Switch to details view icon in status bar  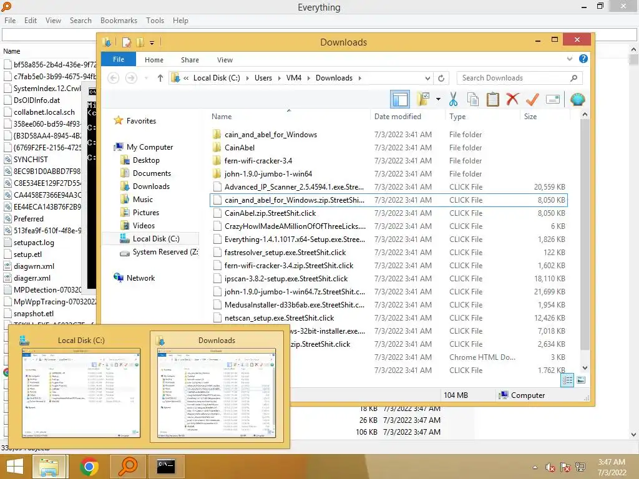567,380
